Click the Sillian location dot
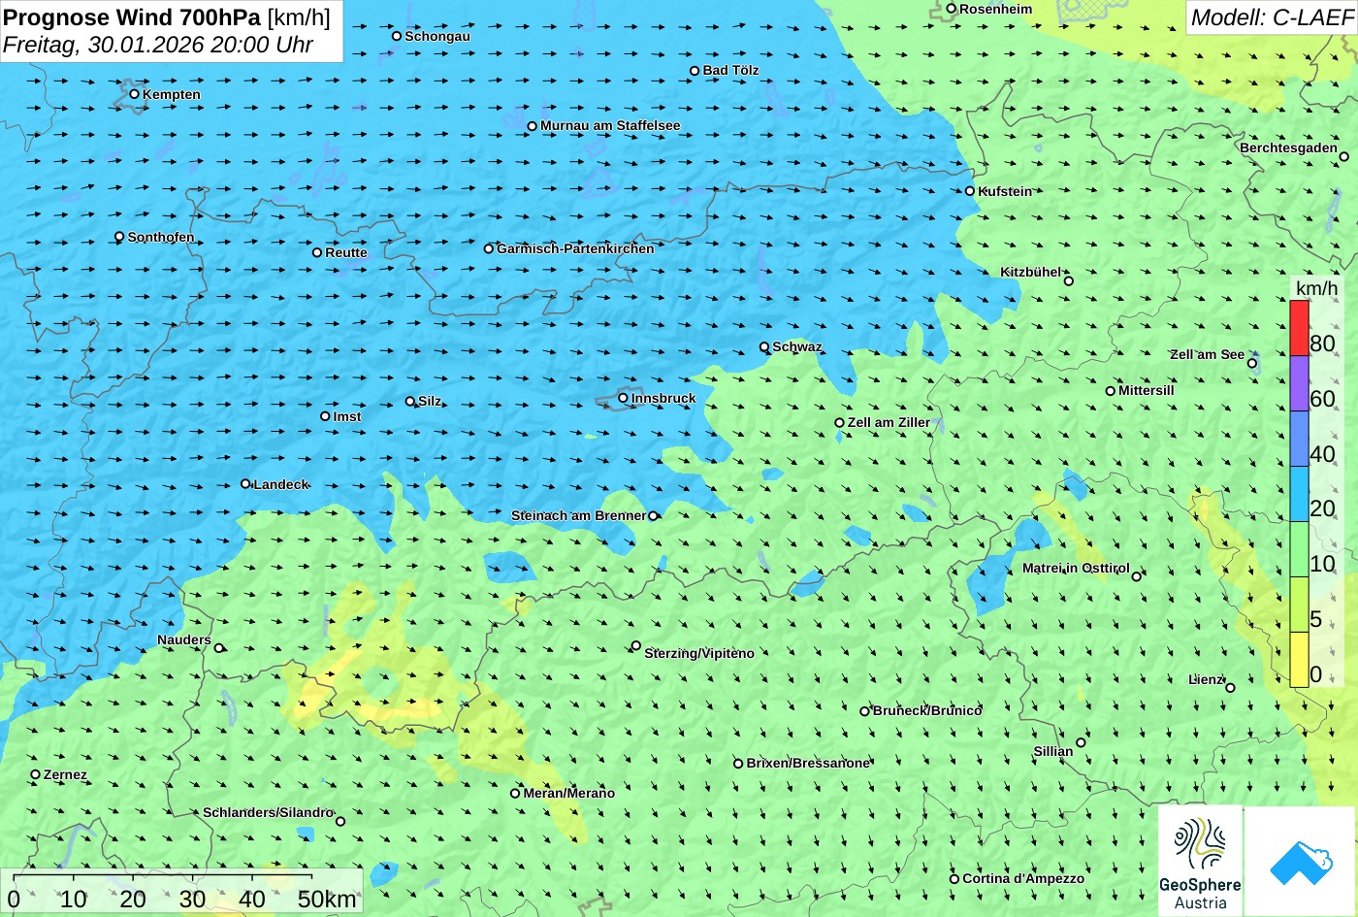The width and height of the screenshot is (1358, 917). click(x=1081, y=742)
